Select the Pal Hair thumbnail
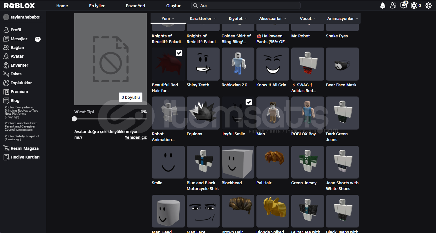Screen dimensions: 436x233 tap(273, 162)
